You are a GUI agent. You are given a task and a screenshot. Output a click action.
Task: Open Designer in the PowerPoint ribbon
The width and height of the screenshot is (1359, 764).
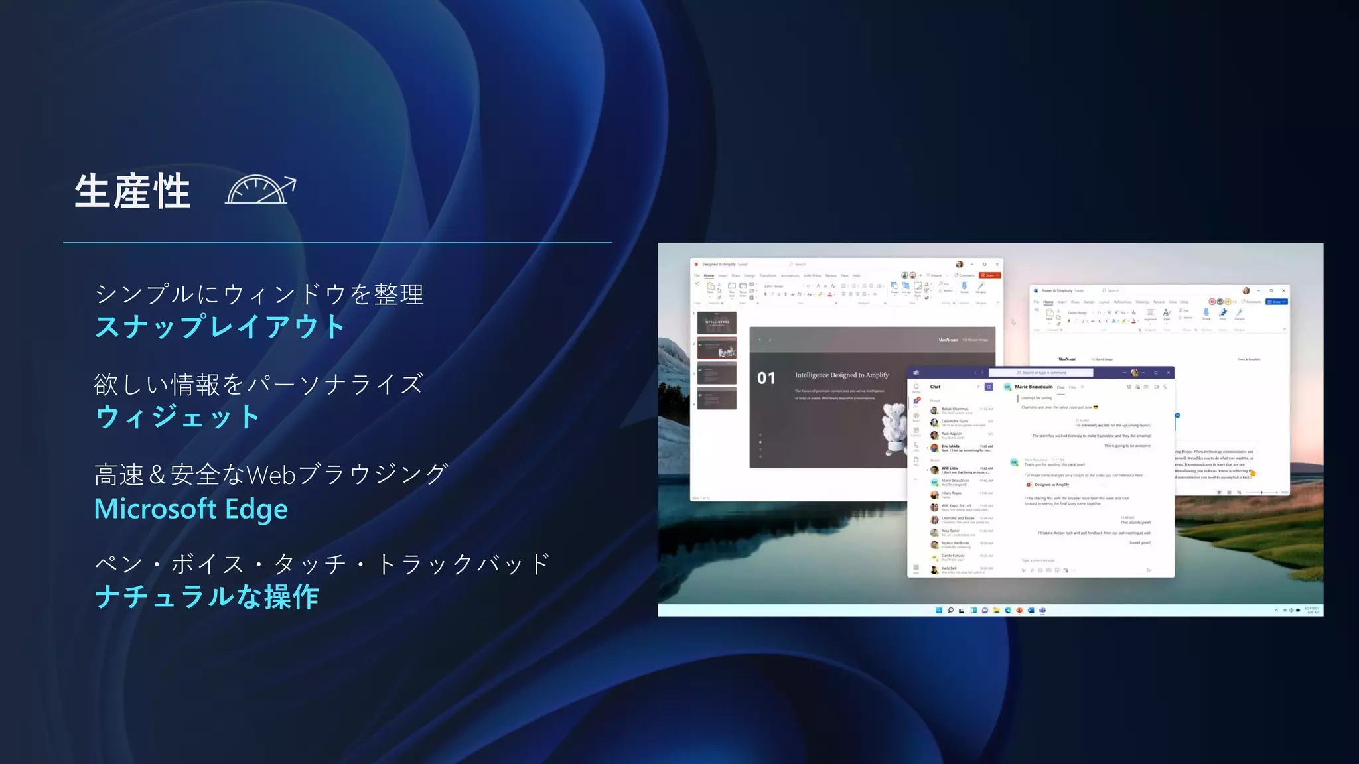coord(981,288)
